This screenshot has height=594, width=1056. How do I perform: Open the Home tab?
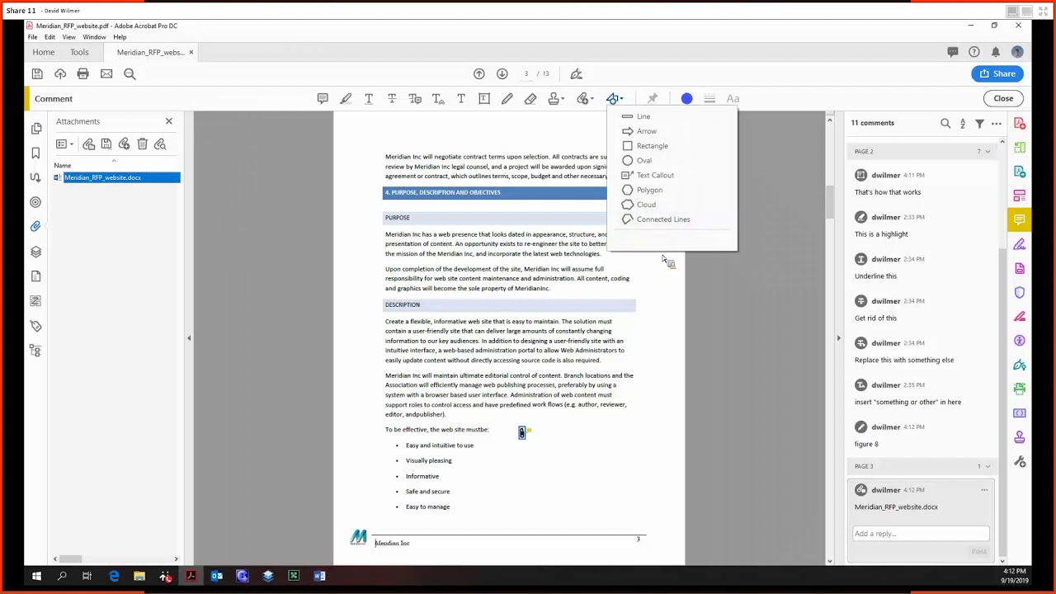click(44, 52)
